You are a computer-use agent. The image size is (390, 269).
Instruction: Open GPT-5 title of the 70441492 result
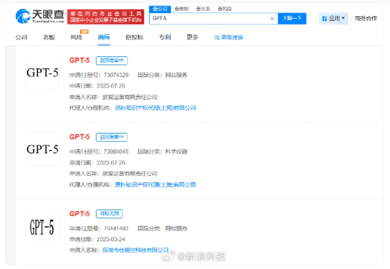point(79,214)
